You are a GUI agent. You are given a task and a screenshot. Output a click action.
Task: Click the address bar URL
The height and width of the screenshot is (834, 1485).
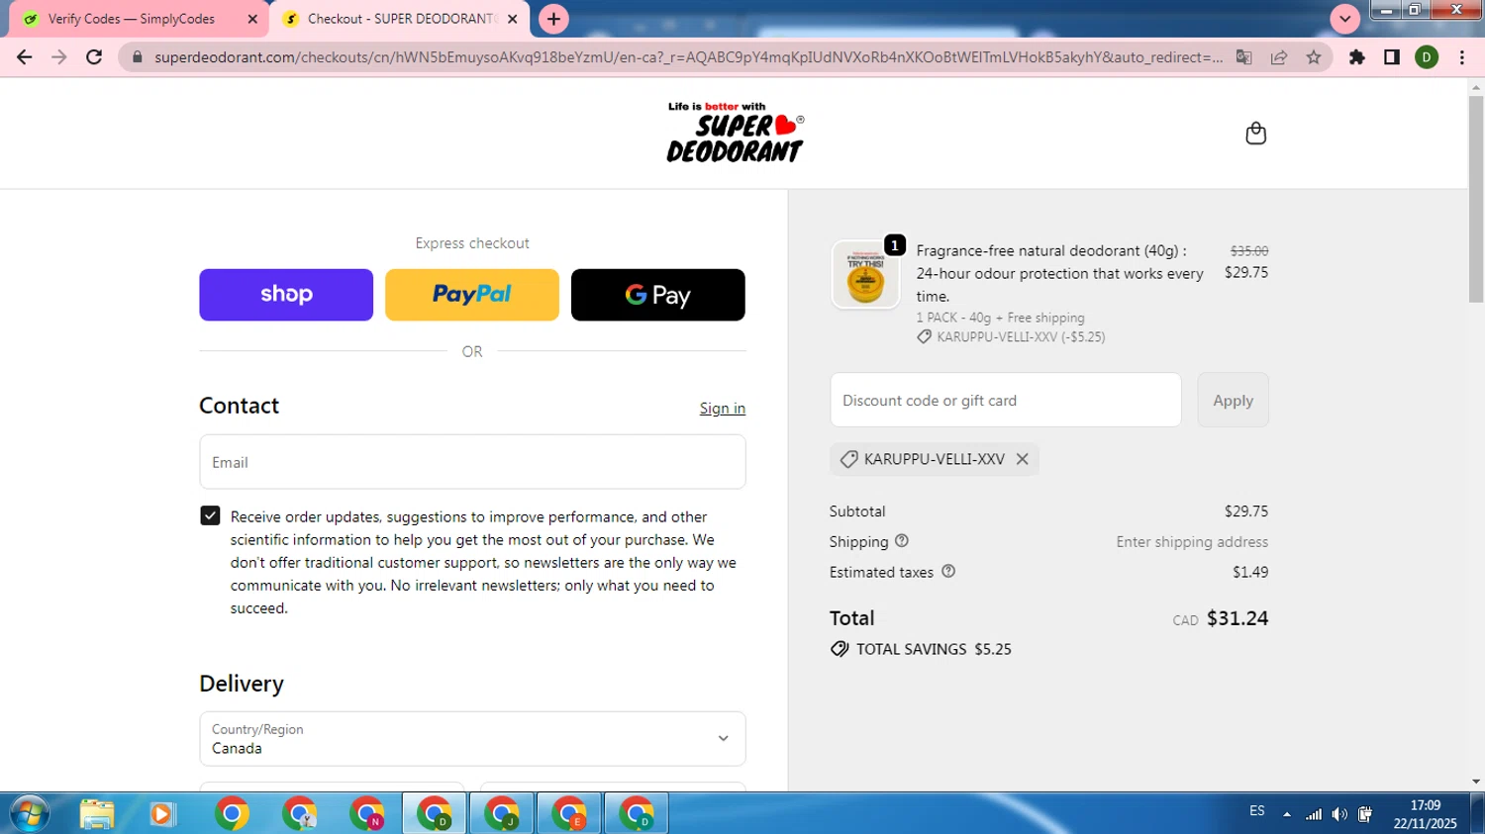coord(688,57)
